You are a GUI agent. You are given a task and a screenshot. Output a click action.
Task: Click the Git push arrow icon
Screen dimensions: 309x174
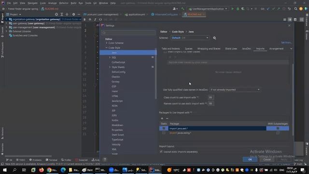279,9
